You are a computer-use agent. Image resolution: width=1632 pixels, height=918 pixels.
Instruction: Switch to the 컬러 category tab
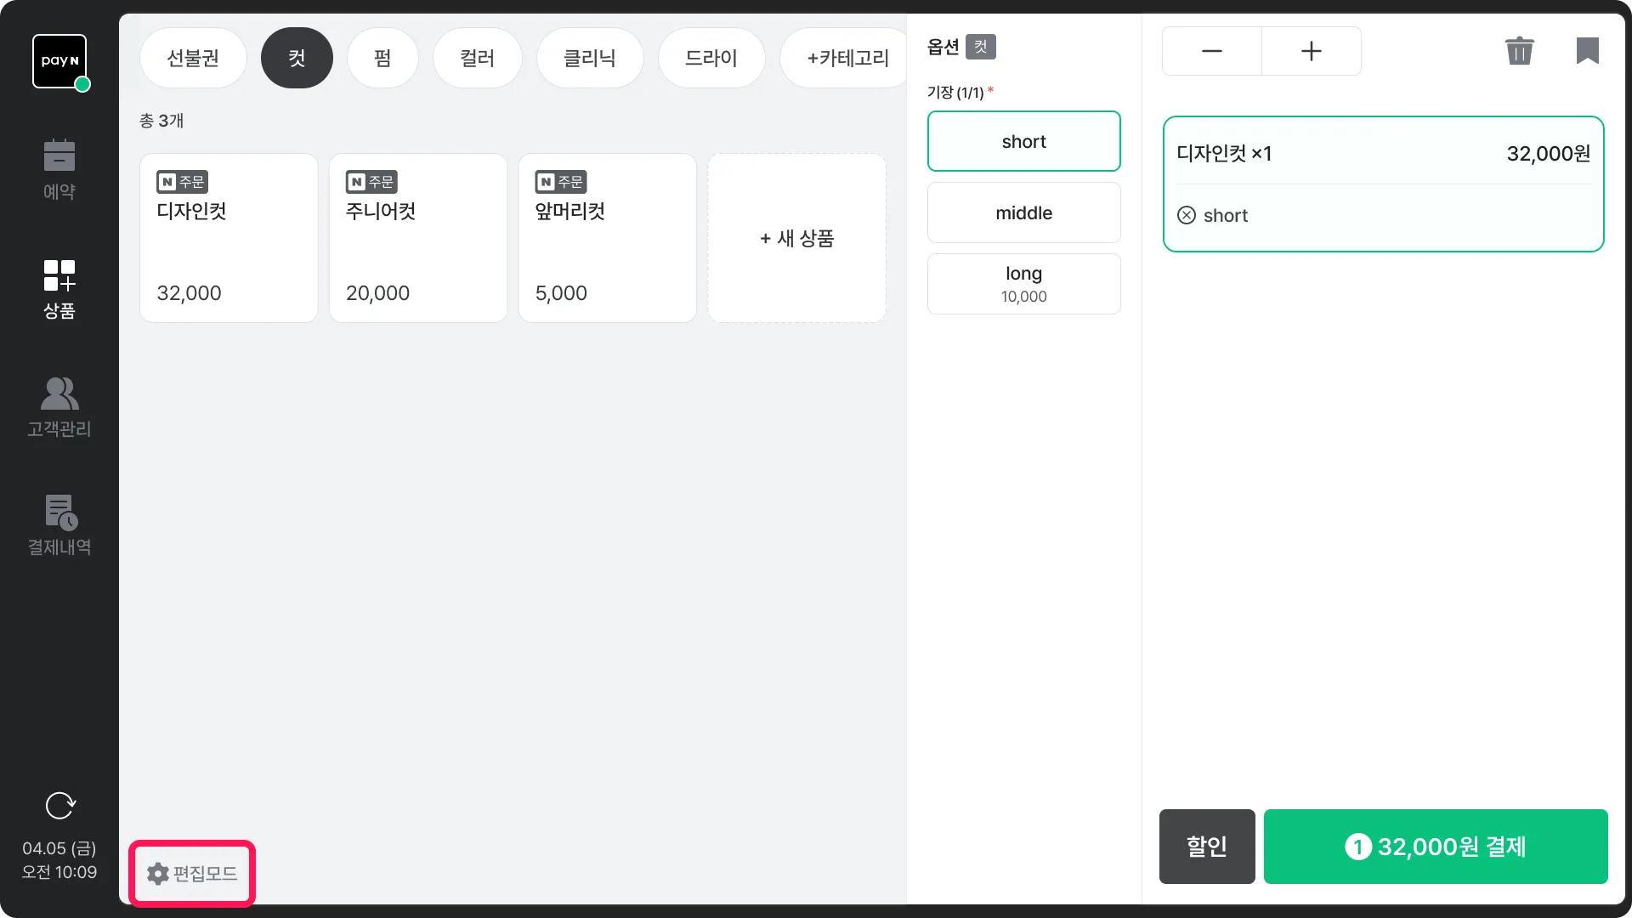477,58
